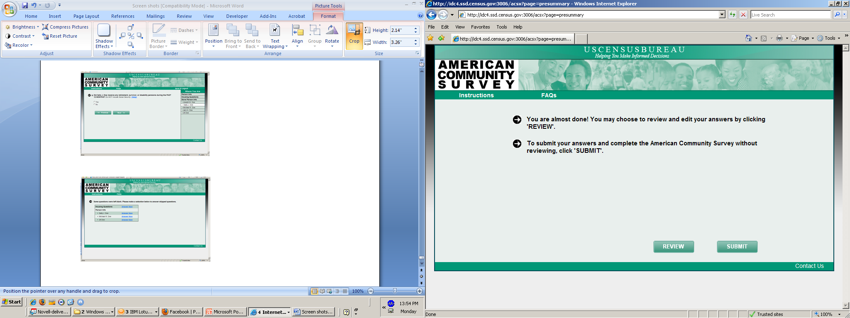The height and width of the screenshot is (318, 850).
Task: Click the Compress Pictures icon
Action: [x=46, y=27]
